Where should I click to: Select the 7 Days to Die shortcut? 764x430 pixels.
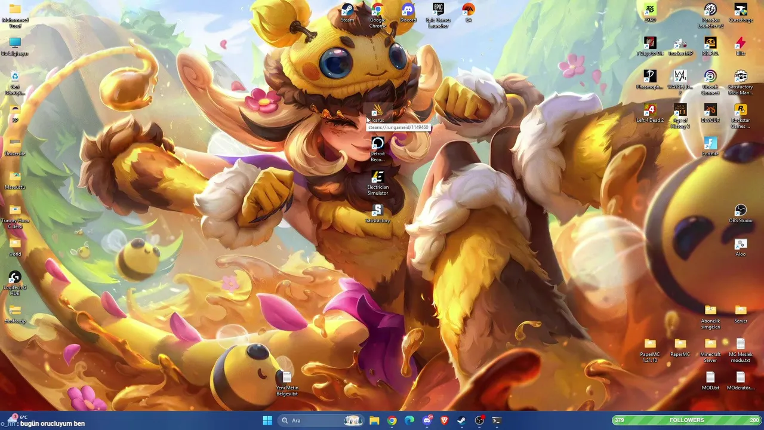tap(650, 47)
